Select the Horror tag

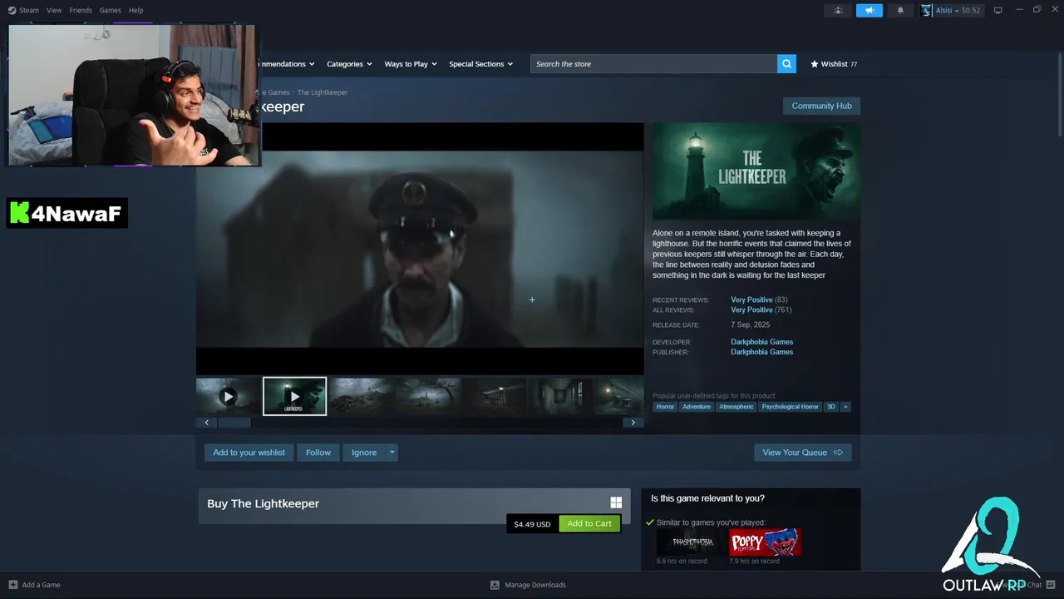(665, 407)
